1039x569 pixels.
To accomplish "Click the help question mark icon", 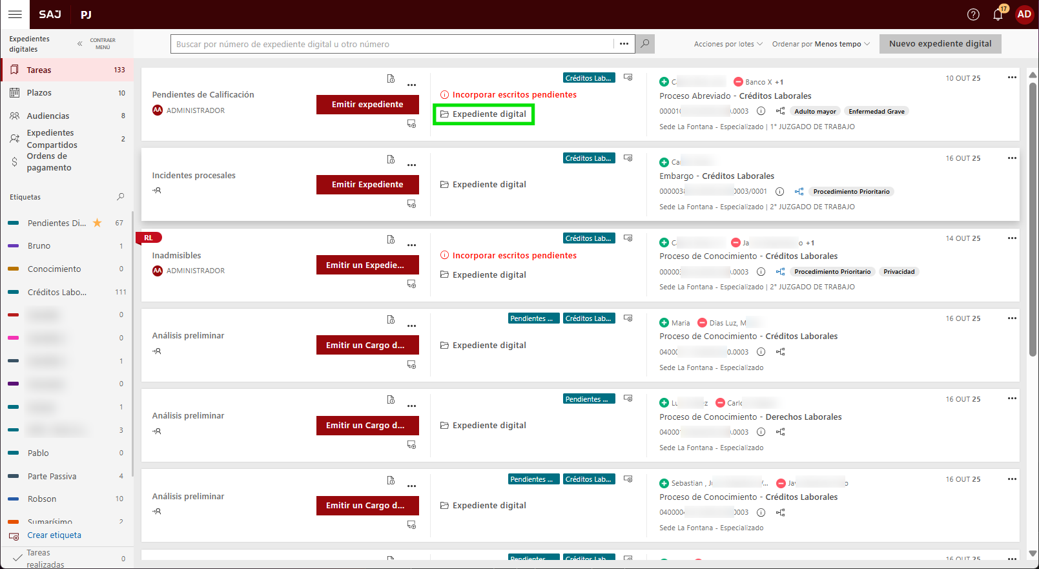I will [x=973, y=14].
